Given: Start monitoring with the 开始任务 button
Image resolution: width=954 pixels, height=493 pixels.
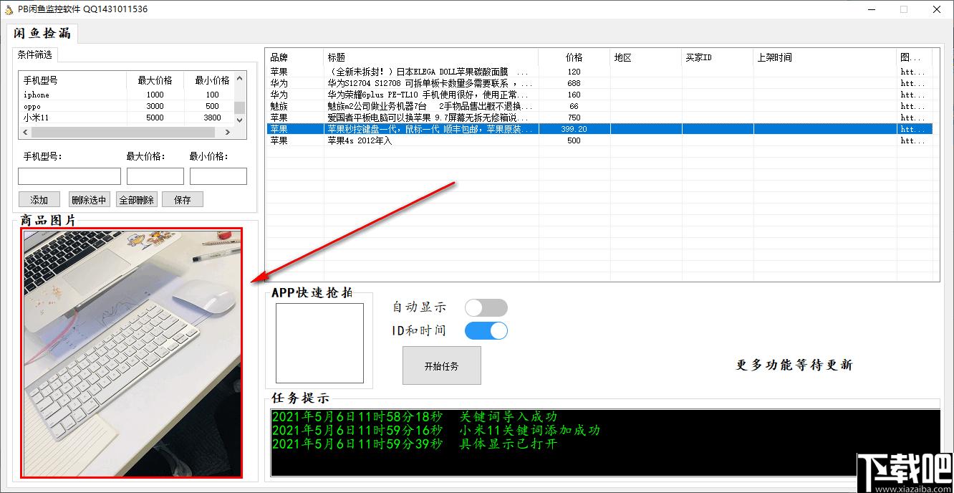Looking at the screenshot, I should pyautogui.click(x=442, y=365).
